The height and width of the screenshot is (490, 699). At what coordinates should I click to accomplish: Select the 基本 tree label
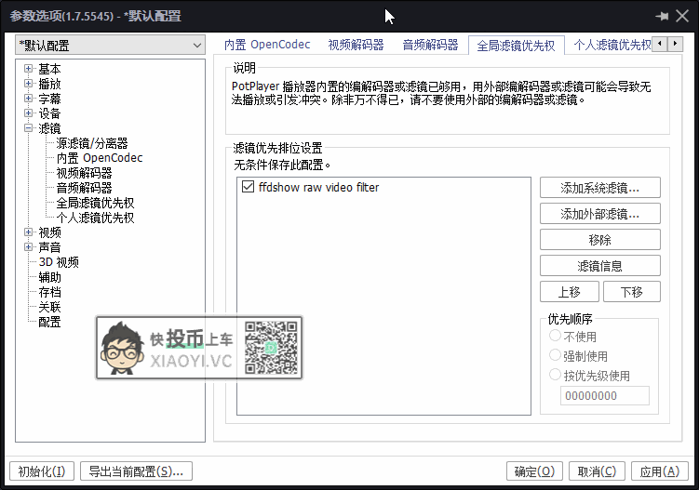49,69
